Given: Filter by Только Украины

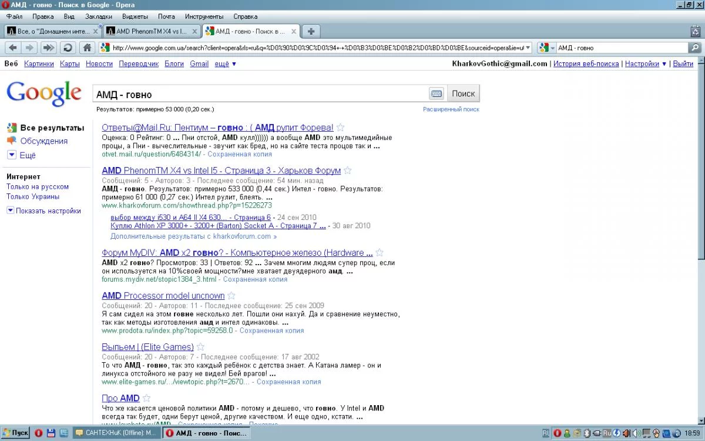Looking at the screenshot, I should tap(33, 196).
